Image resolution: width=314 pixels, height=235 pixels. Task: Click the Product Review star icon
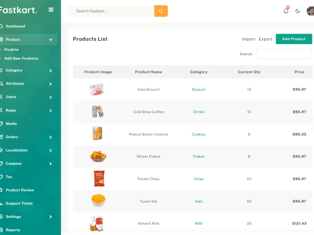[1, 190]
